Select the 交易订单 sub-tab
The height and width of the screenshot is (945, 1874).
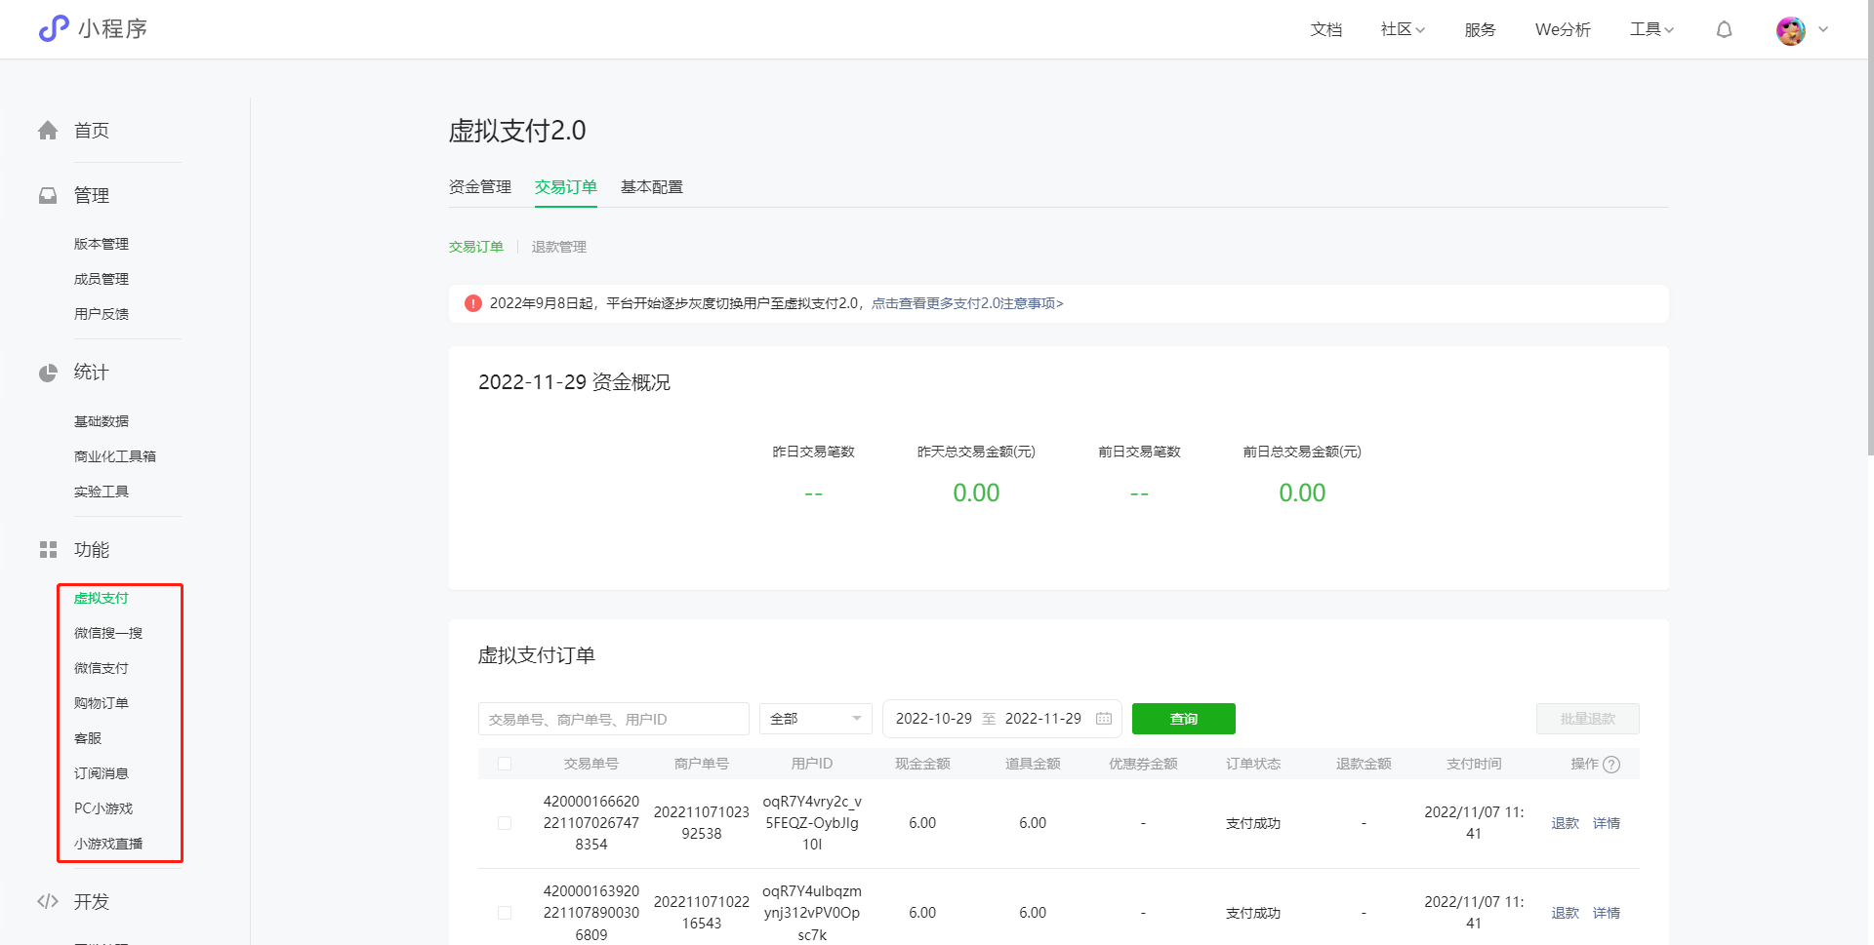click(x=476, y=247)
